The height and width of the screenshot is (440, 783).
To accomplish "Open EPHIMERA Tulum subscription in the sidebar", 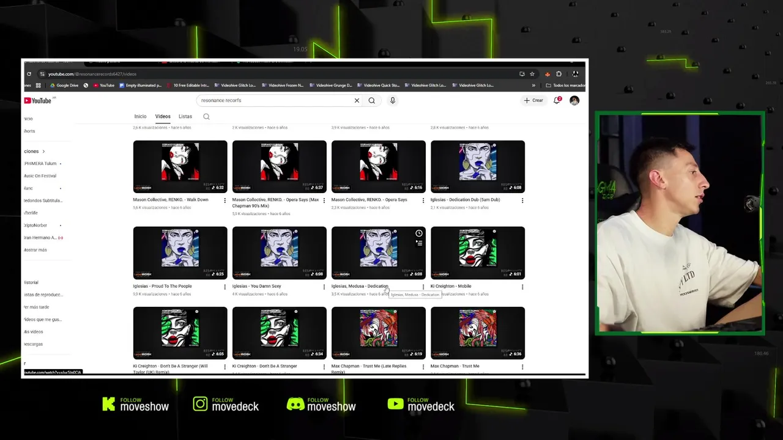I will [40, 164].
